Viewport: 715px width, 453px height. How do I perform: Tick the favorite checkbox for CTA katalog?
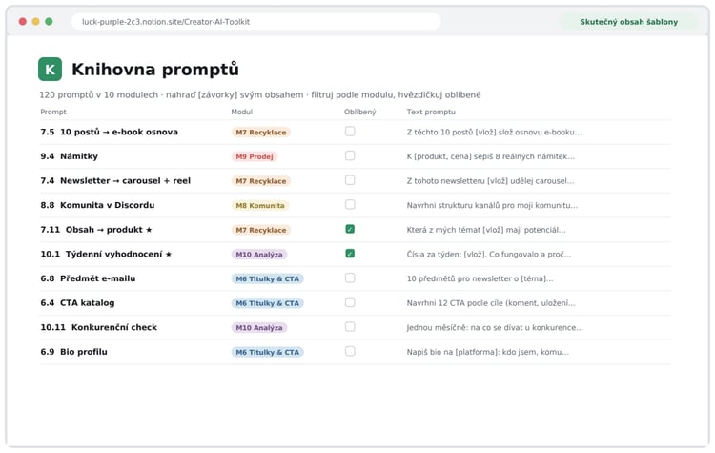[350, 302]
